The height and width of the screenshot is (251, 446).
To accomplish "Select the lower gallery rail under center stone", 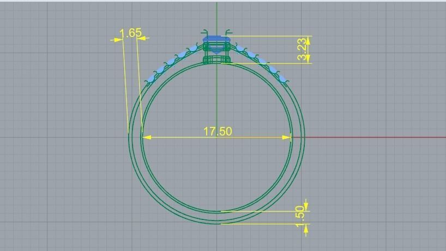I will (217, 60).
